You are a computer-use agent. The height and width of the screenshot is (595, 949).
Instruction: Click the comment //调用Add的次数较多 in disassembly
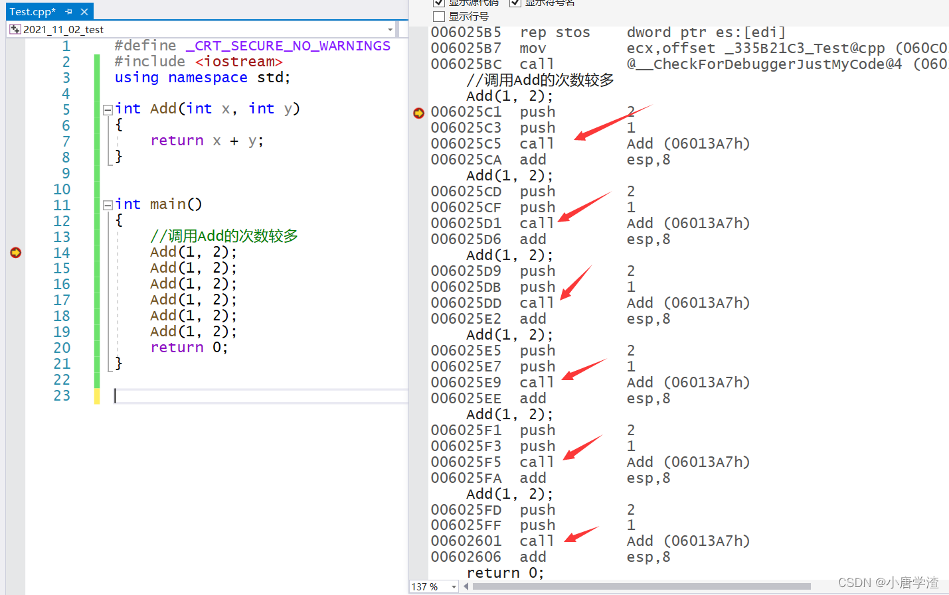tap(540, 80)
